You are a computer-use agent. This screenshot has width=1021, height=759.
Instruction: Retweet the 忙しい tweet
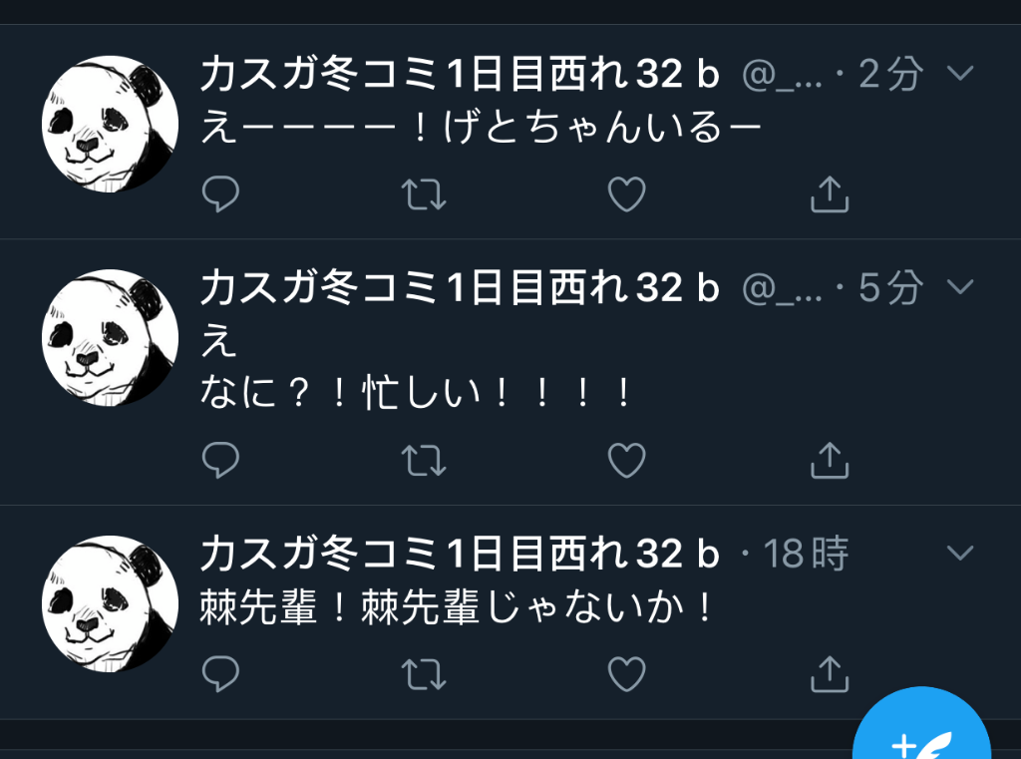click(424, 460)
